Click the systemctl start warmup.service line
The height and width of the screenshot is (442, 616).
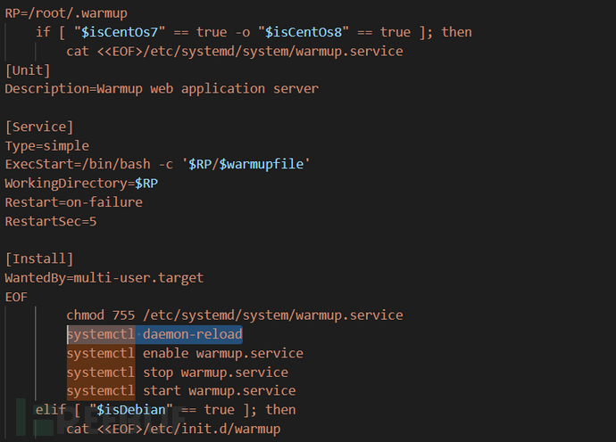[x=181, y=391]
